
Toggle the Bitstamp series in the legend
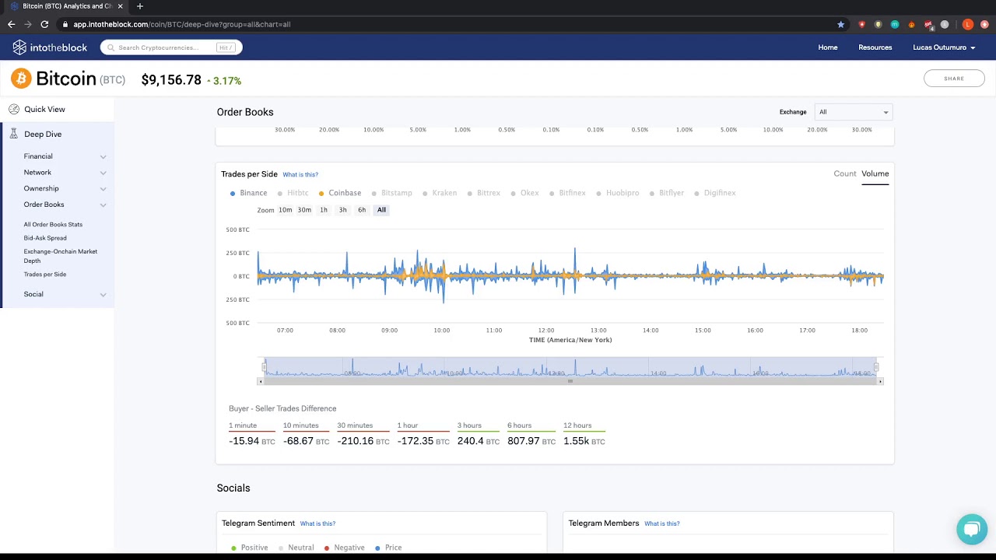pos(392,193)
